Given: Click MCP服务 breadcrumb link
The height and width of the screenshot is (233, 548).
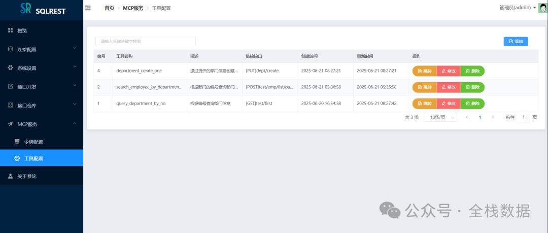Looking at the screenshot, I should pos(133,8).
